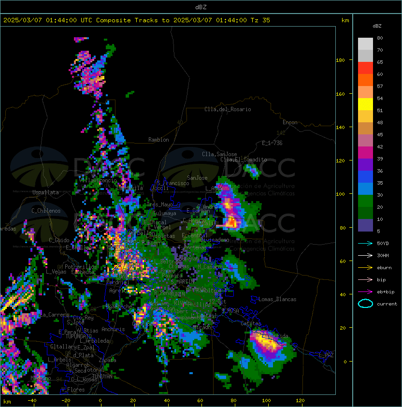Pick the dark green 20–10 dBZ swatch
The height and width of the screenshot is (407, 402).
pyautogui.click(x=365, y=213)
